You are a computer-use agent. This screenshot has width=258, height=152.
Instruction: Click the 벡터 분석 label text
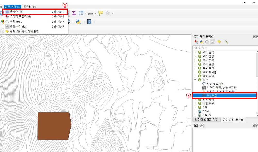coord(208,52)
